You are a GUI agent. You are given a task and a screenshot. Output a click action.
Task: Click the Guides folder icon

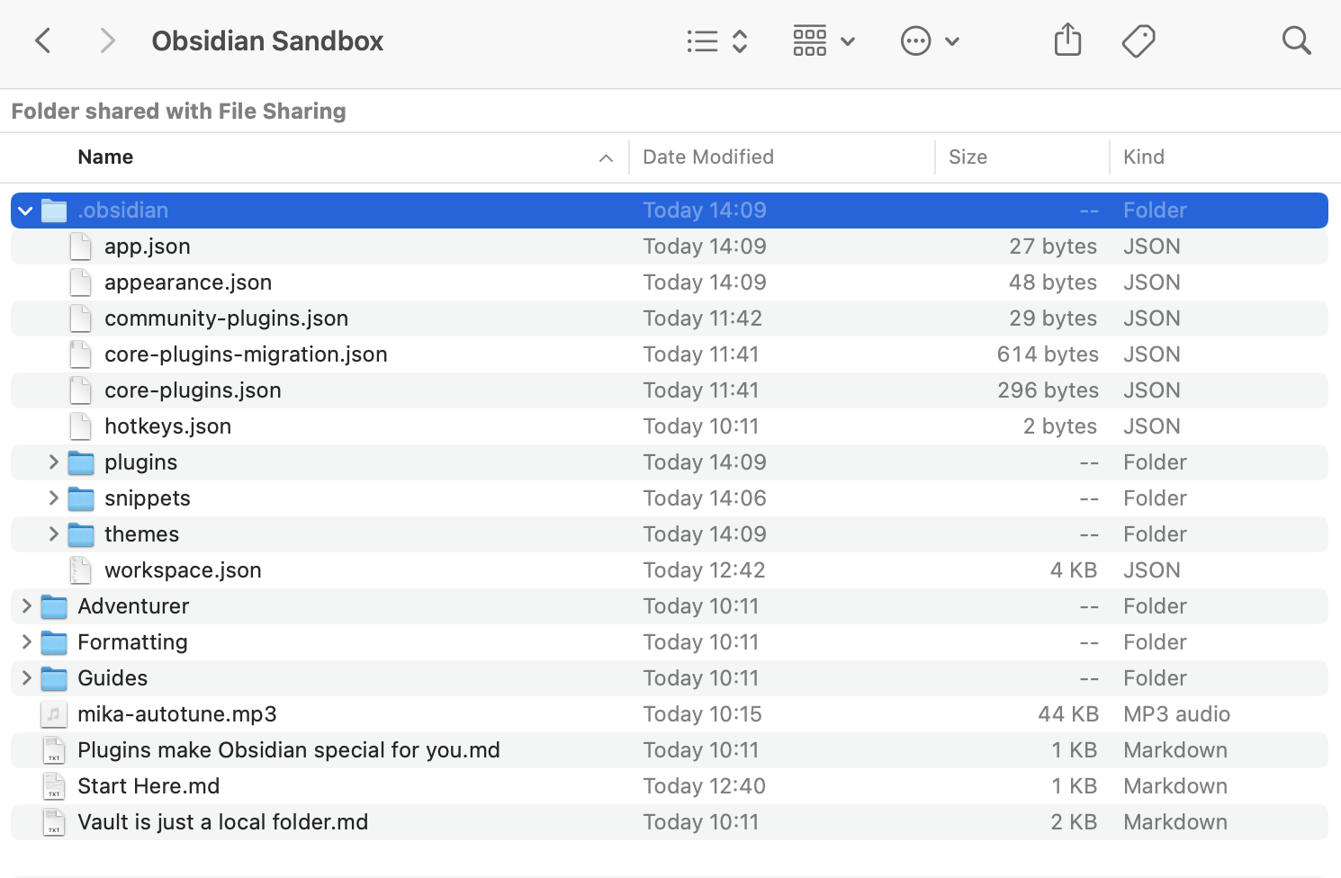coord(54,678)
